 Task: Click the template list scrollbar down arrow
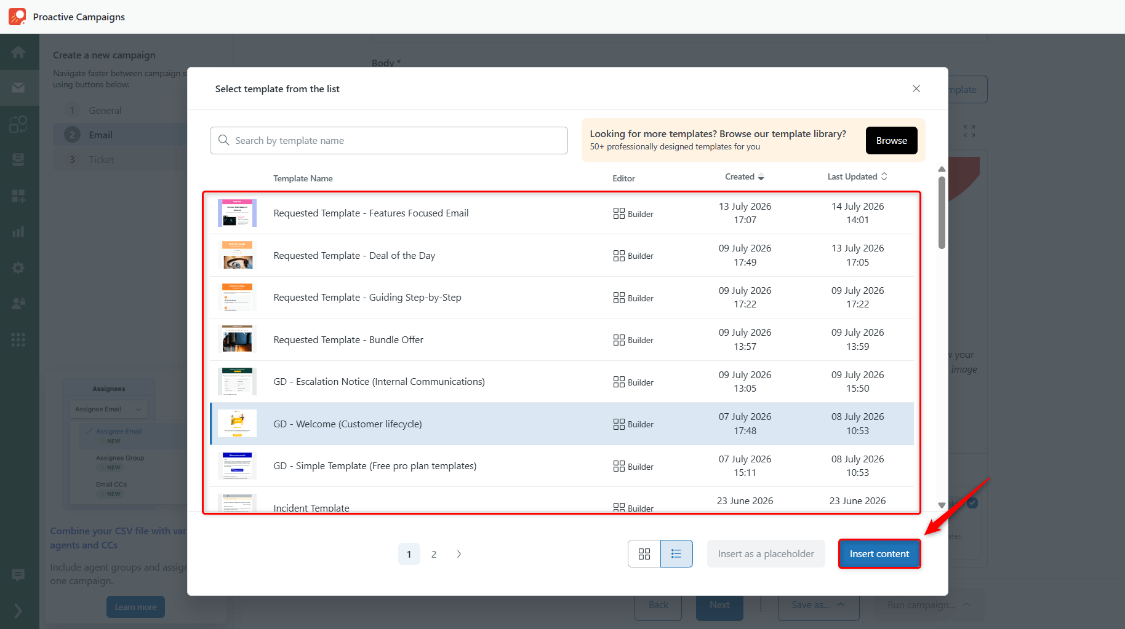942,505
